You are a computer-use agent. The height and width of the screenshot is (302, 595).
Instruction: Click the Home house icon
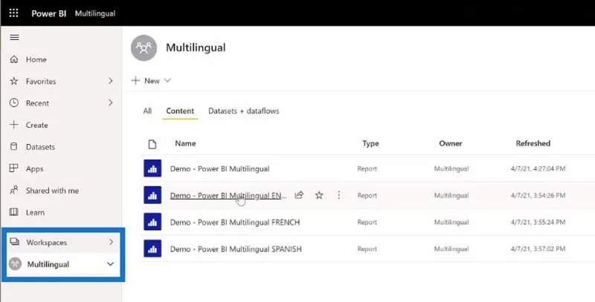point(14,59)
